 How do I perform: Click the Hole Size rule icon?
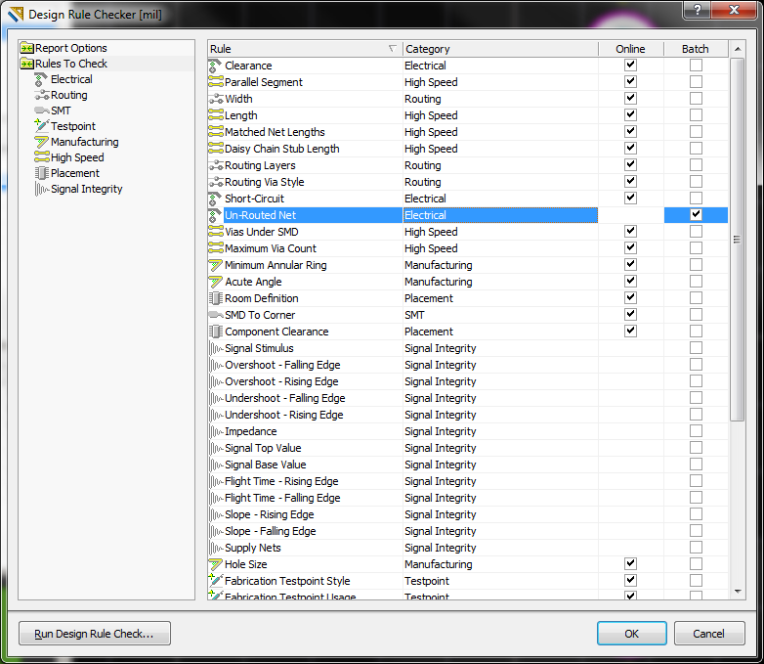[215, 564]
